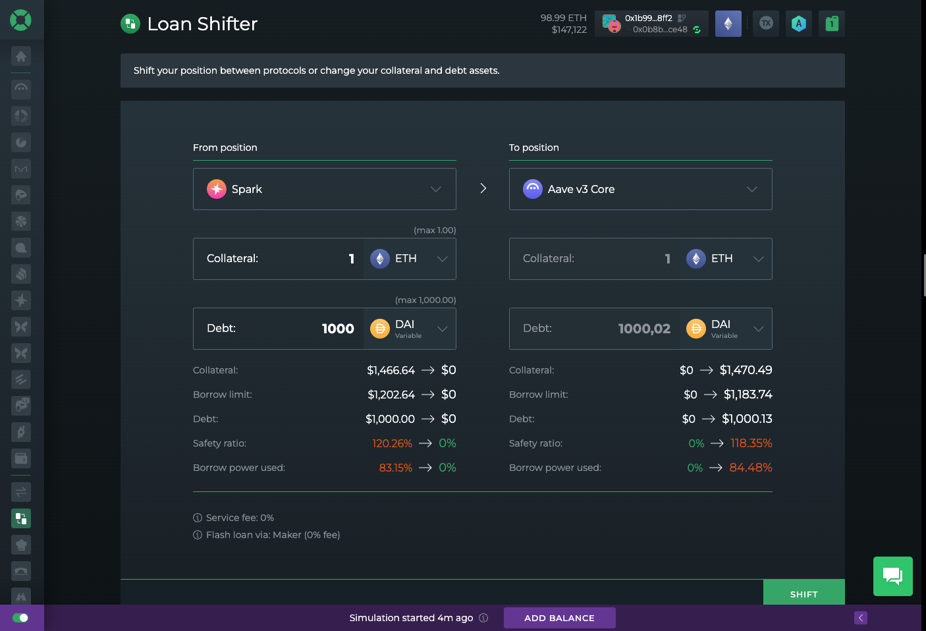926x631 pixels.
Task: Go to the Home page in the sidebar
Action: pyautogui.click(x=21, y=56)
